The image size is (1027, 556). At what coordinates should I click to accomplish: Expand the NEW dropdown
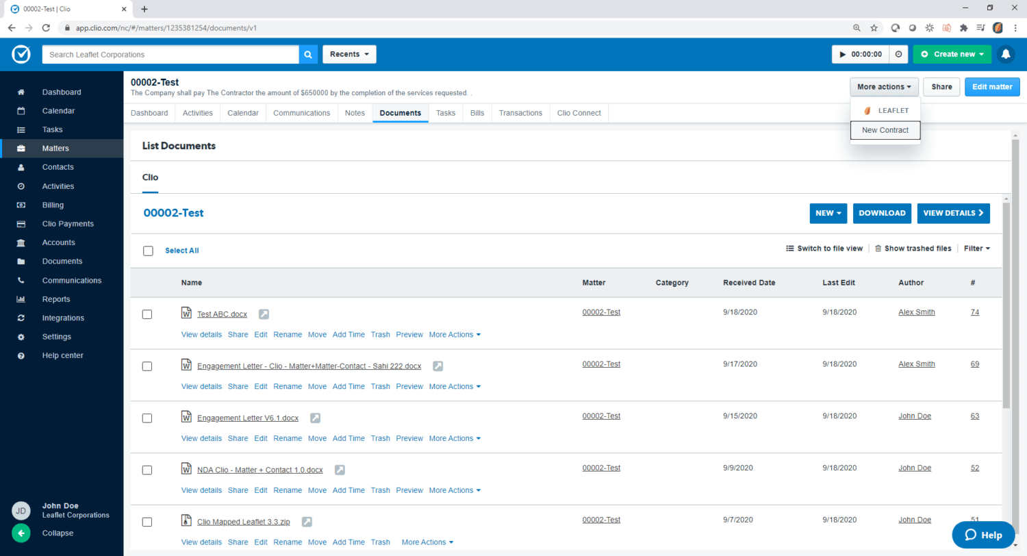(828, 213)
